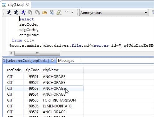Click the 'city' table name in the editor

[x=29, y=41]
